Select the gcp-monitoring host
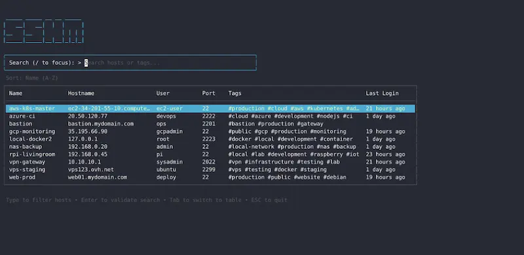The height and width of the screenshot is (255, 524). tap(32, 132)
